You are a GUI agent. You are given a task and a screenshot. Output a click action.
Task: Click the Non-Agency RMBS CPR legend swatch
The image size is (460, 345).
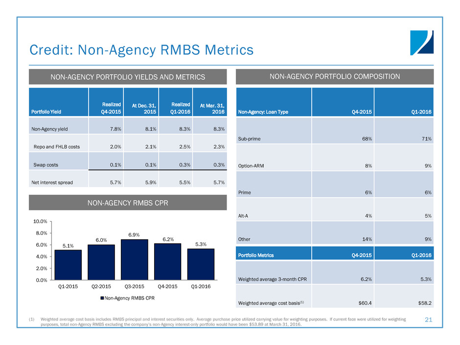point(102,298)
